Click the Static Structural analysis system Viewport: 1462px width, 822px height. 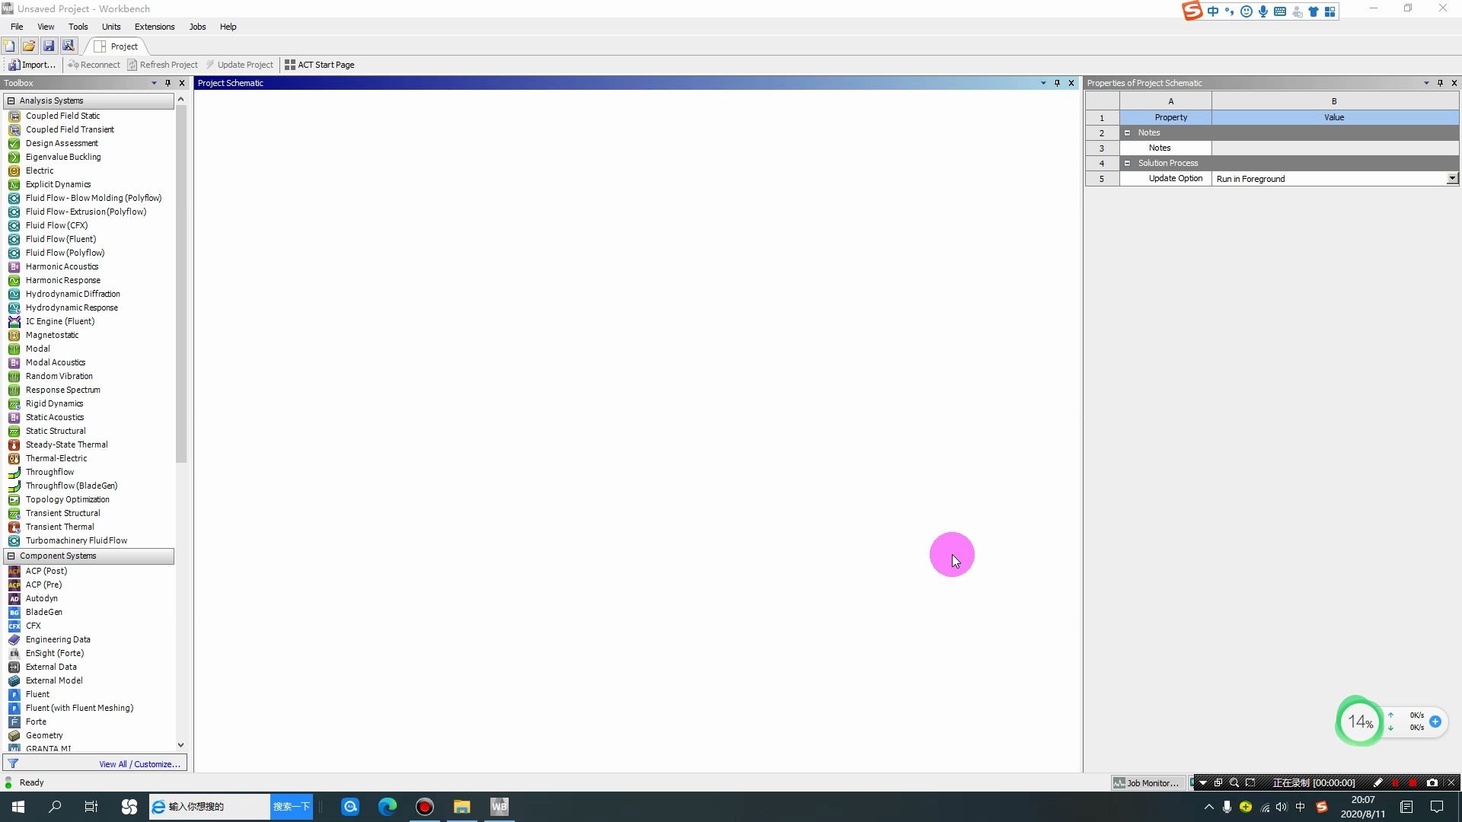[56, 431]
